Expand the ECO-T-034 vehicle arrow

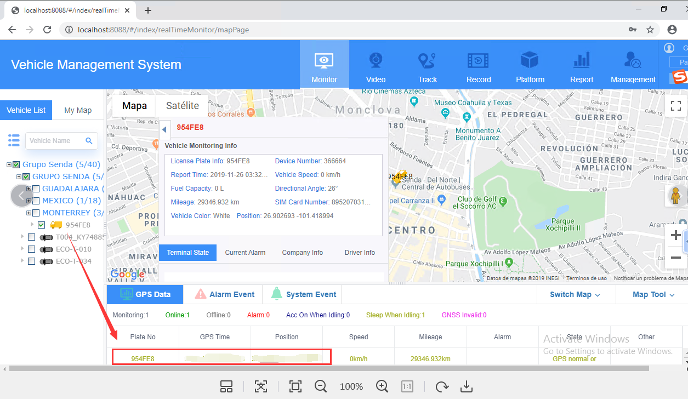[x=22, y=261]
